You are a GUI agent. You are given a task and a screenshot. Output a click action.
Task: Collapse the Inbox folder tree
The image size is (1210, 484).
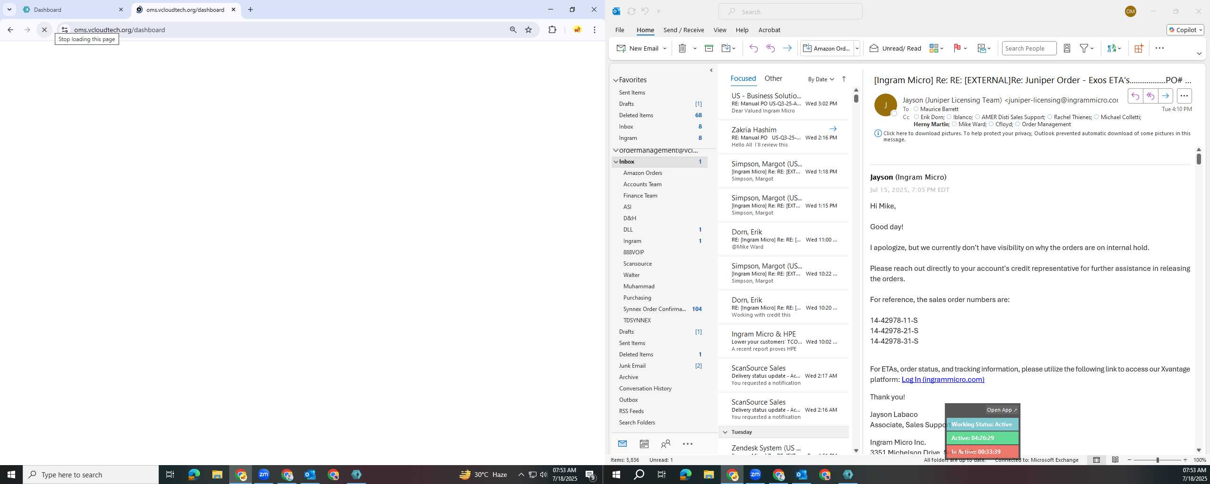pos(615,162)
